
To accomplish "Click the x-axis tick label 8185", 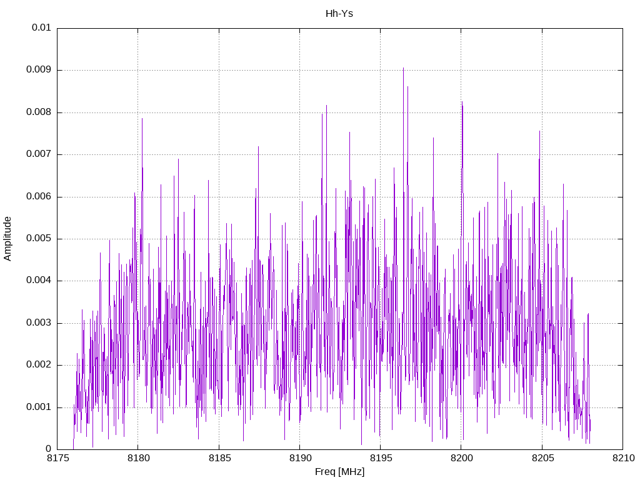I will pyautogui.click(x=219, y=458).
